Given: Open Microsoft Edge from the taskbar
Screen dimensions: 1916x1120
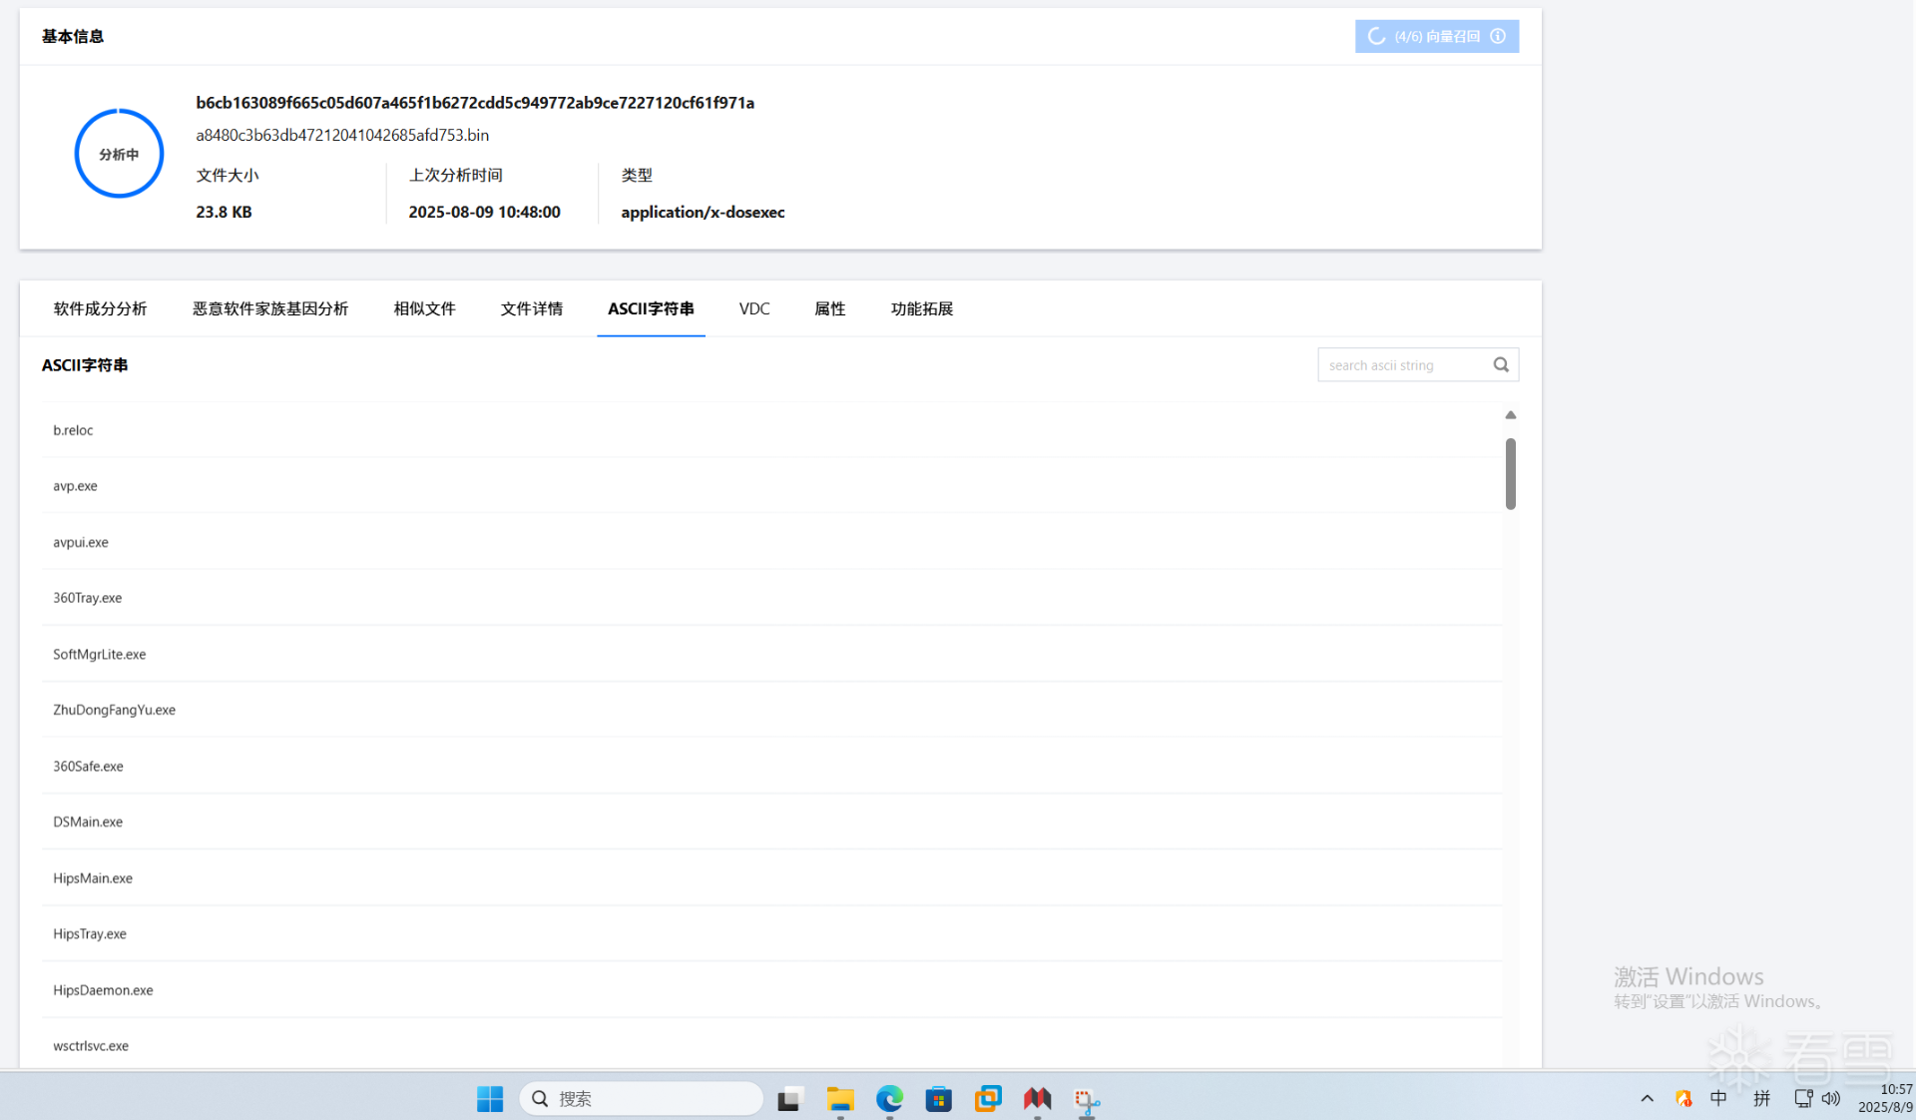Looking at the screenshot, I should [x=889, y=1099].
